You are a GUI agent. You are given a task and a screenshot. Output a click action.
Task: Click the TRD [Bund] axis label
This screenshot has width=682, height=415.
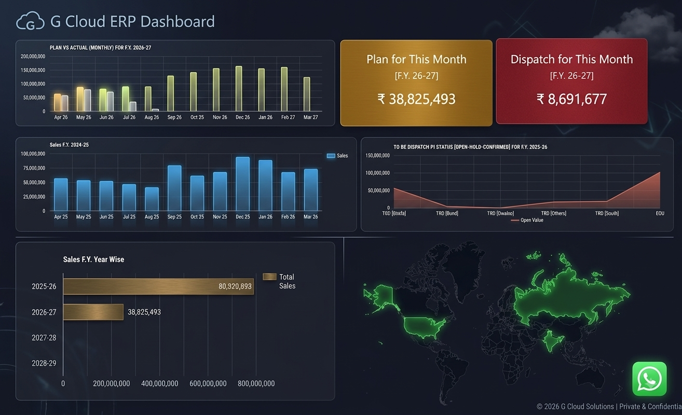pyautogui.click(x=447, y=213)
